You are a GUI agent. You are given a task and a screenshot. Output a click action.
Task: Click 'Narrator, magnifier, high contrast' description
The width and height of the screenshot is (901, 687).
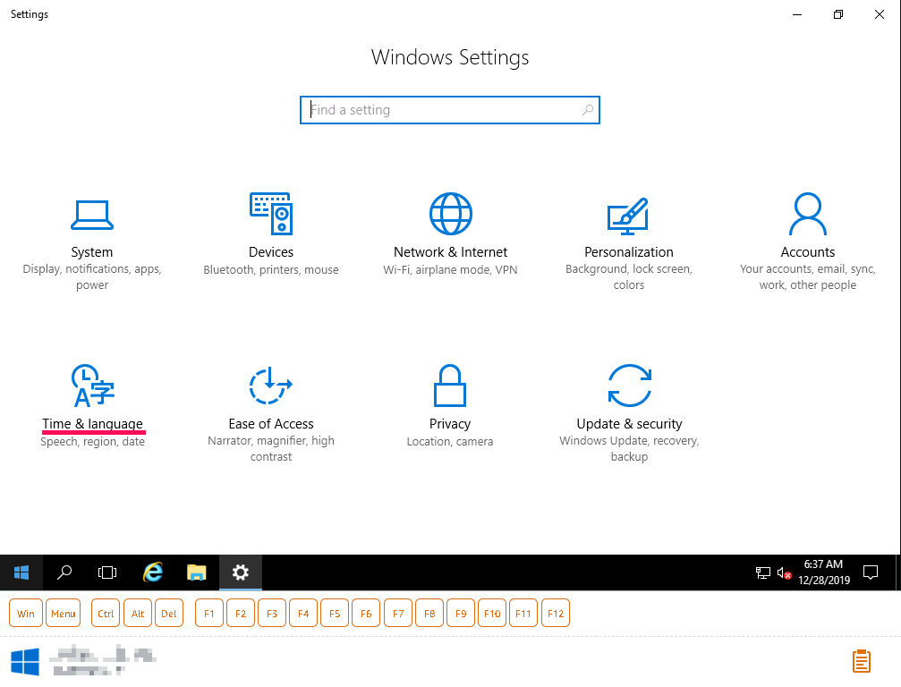tap(270, 449)
